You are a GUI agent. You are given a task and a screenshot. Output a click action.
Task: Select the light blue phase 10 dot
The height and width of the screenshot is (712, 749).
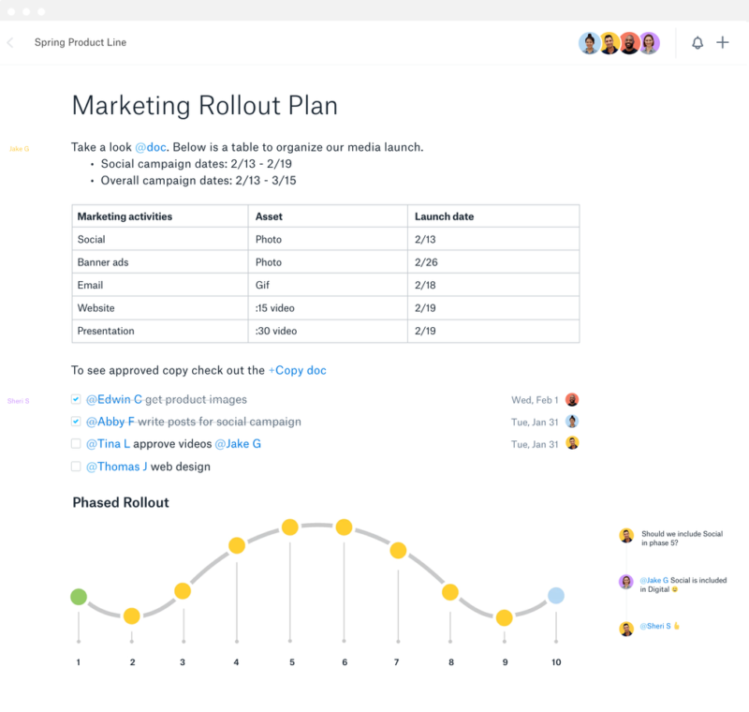pyautogui.click(x=556, y=596)
